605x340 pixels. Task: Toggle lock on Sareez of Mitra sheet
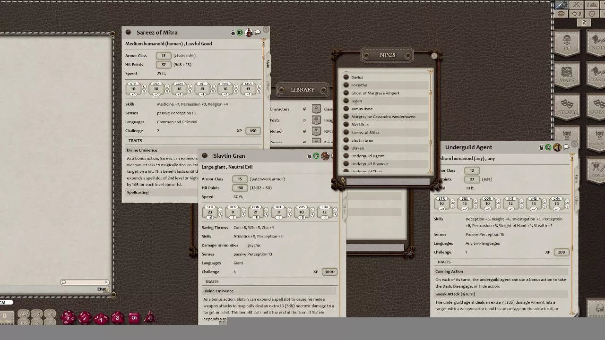coord(233,33)
